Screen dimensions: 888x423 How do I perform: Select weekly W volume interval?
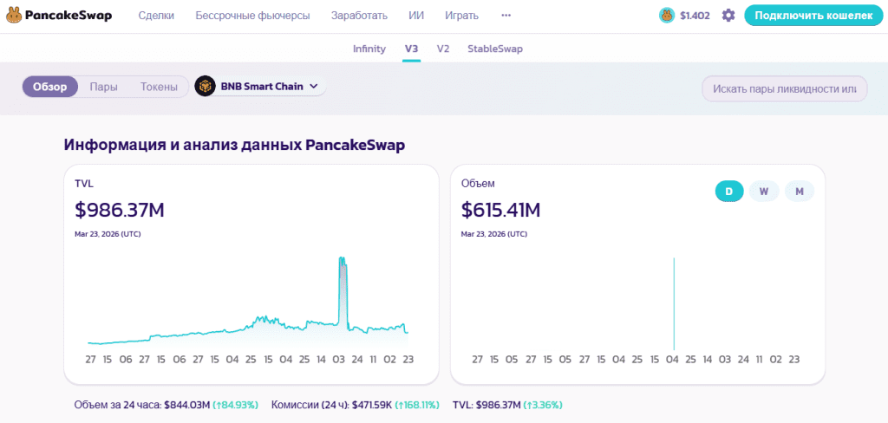point(764,192)
